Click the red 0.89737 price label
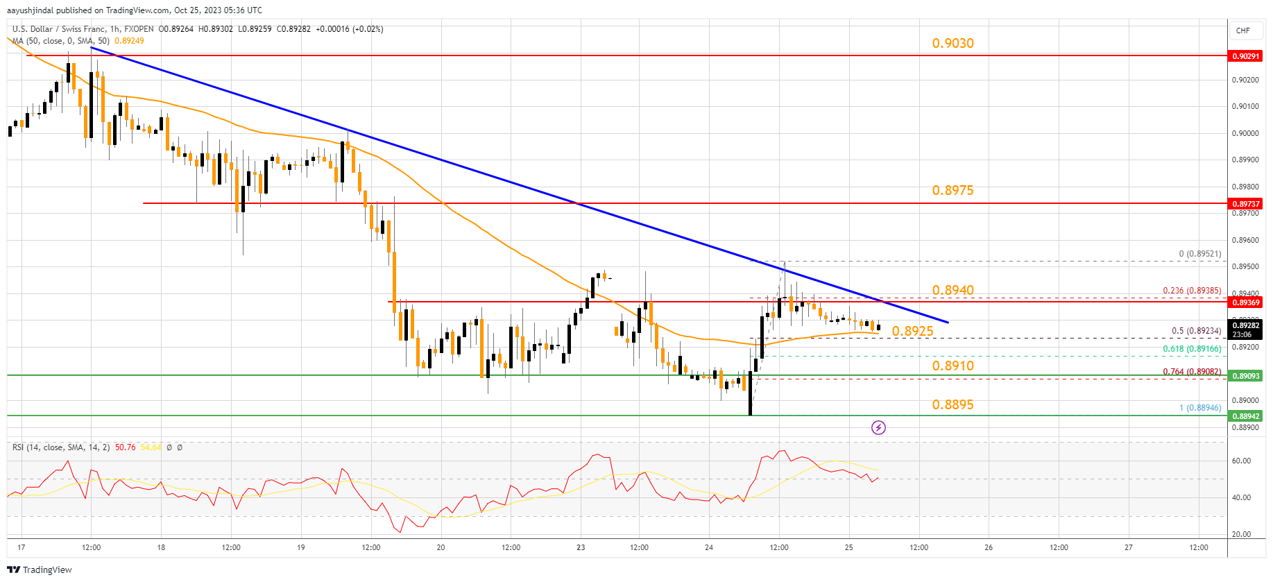1273x582 pixels. pyautogui.click(x=1245, y=203)
